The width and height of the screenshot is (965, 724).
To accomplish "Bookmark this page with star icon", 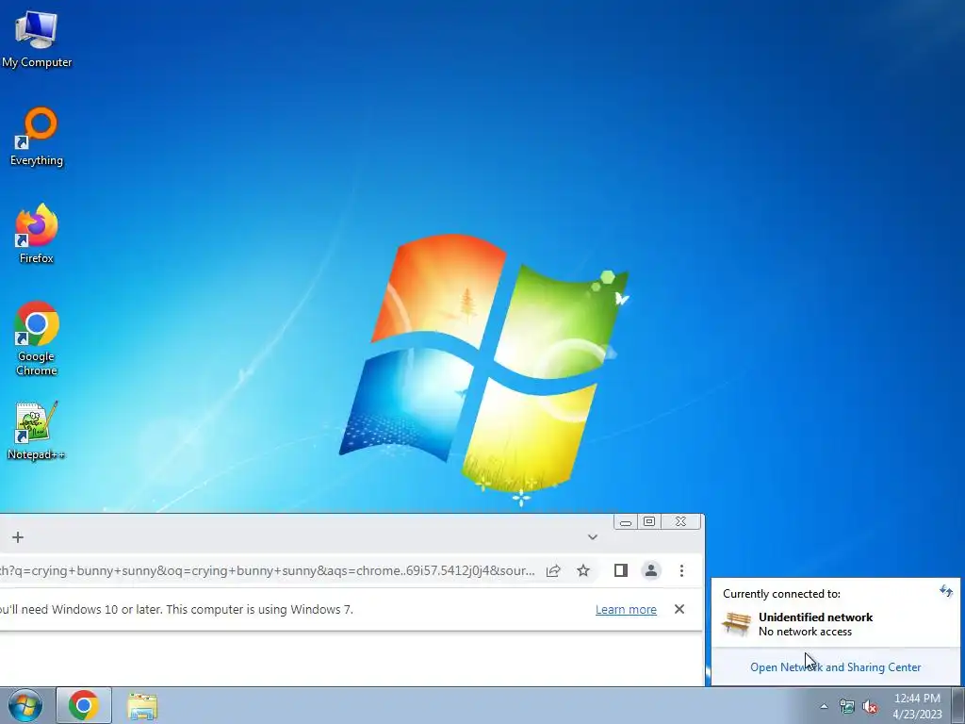I will point(583,570).
